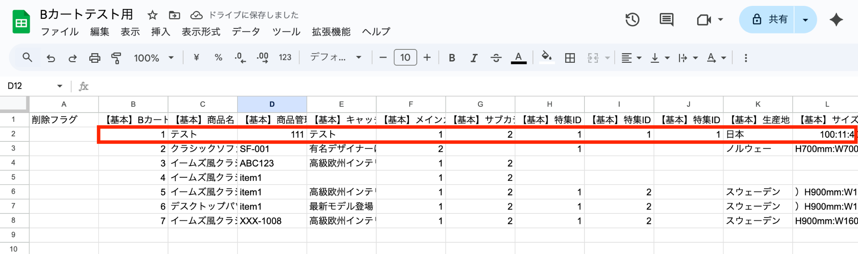Image resolution: width=858 pixels, height=254 pixels.
Task: Open the fill color picker
Action: tap(546, 57)
